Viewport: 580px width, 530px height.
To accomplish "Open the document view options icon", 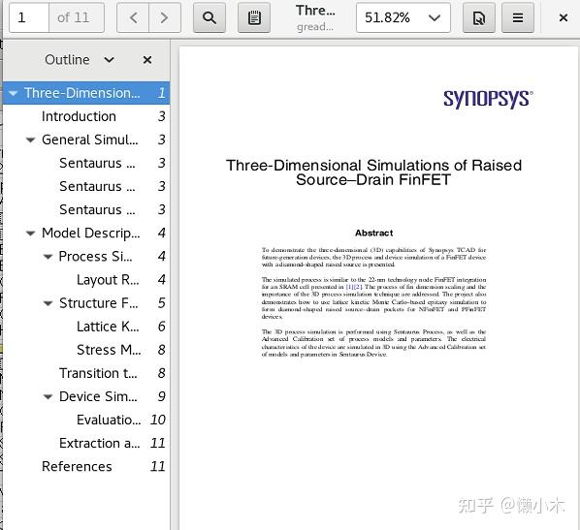I will click(479, 17).
